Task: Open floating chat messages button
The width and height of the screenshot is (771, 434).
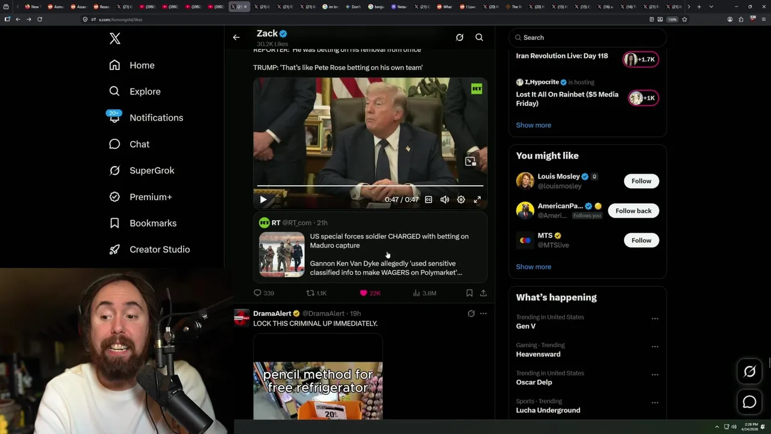Action: coord(750,401)
